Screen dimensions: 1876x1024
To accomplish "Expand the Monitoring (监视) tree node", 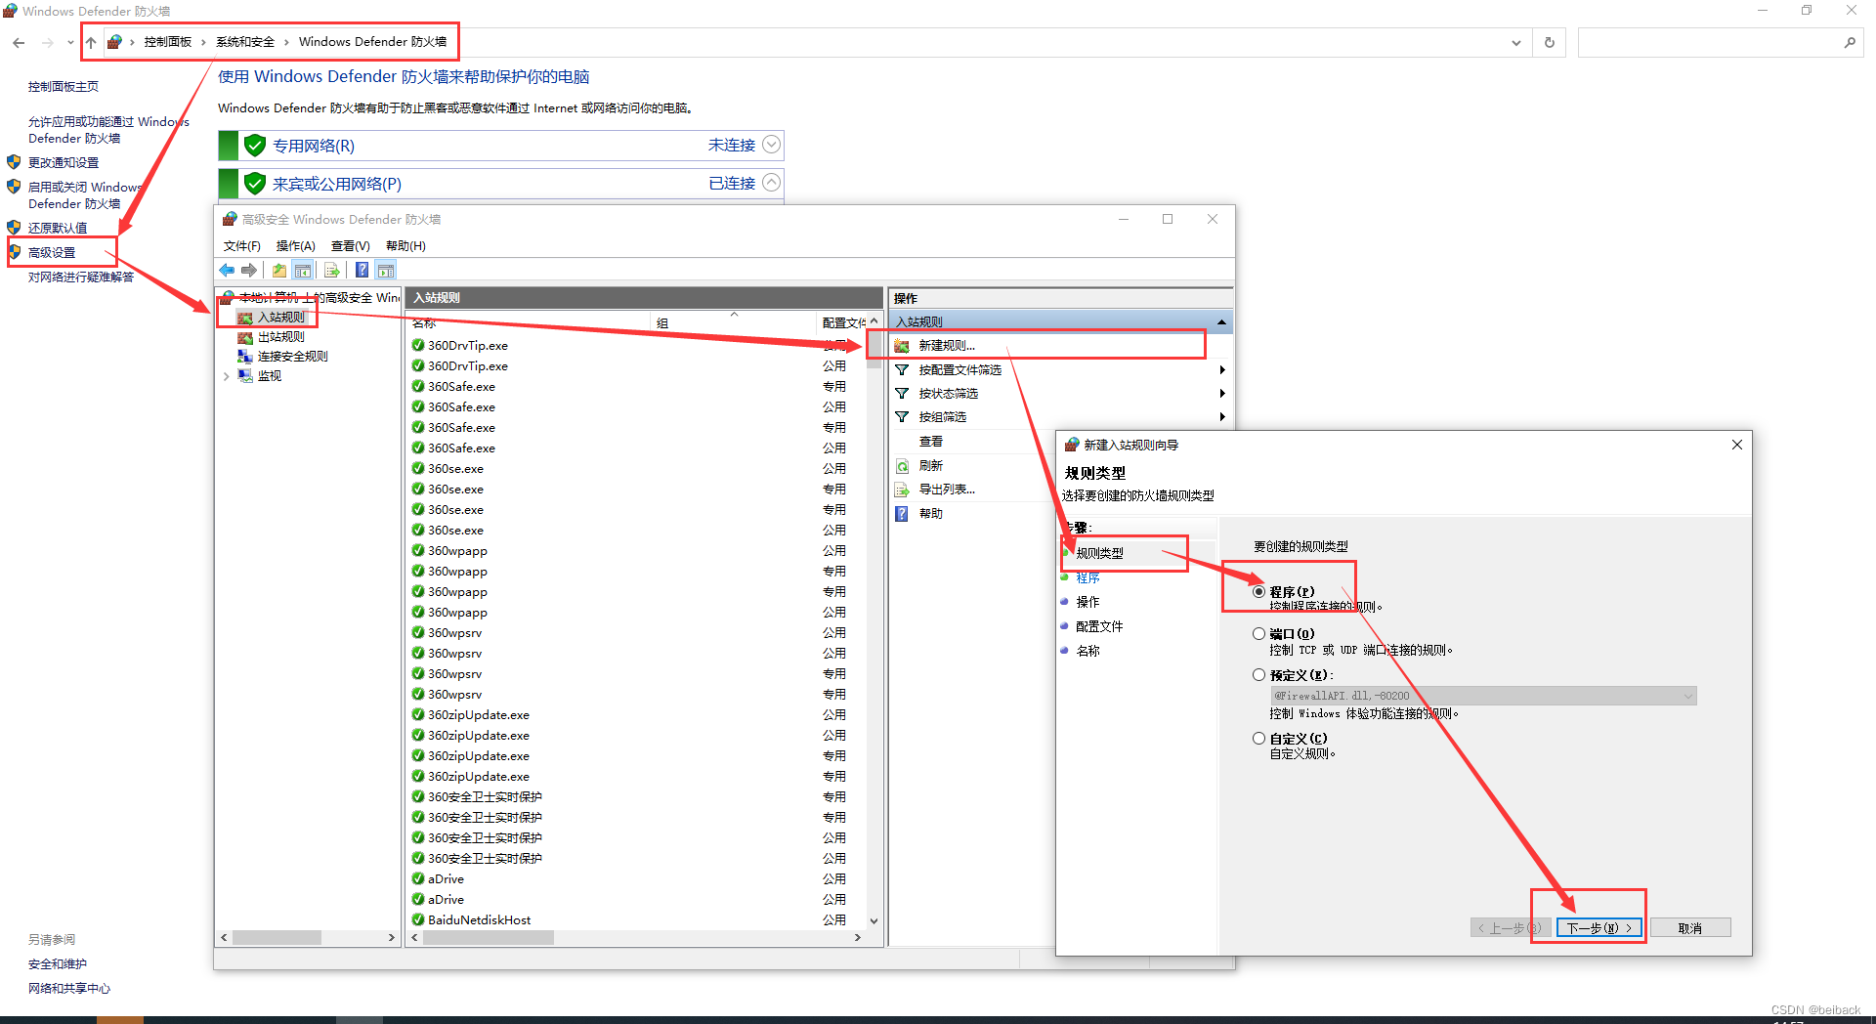I will click(227, 376).
